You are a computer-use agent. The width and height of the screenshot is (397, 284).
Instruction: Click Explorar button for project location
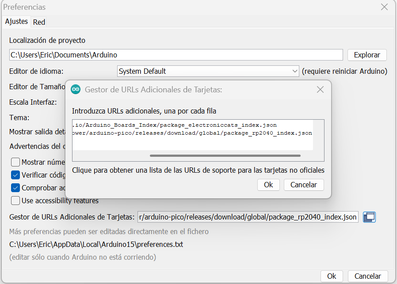(x=367, y=55)
